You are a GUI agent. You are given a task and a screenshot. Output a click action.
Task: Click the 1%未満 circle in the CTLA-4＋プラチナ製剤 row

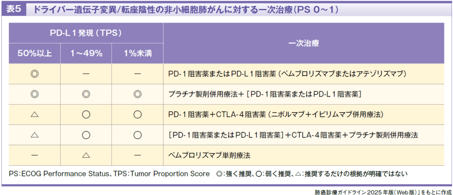[138, 135]
